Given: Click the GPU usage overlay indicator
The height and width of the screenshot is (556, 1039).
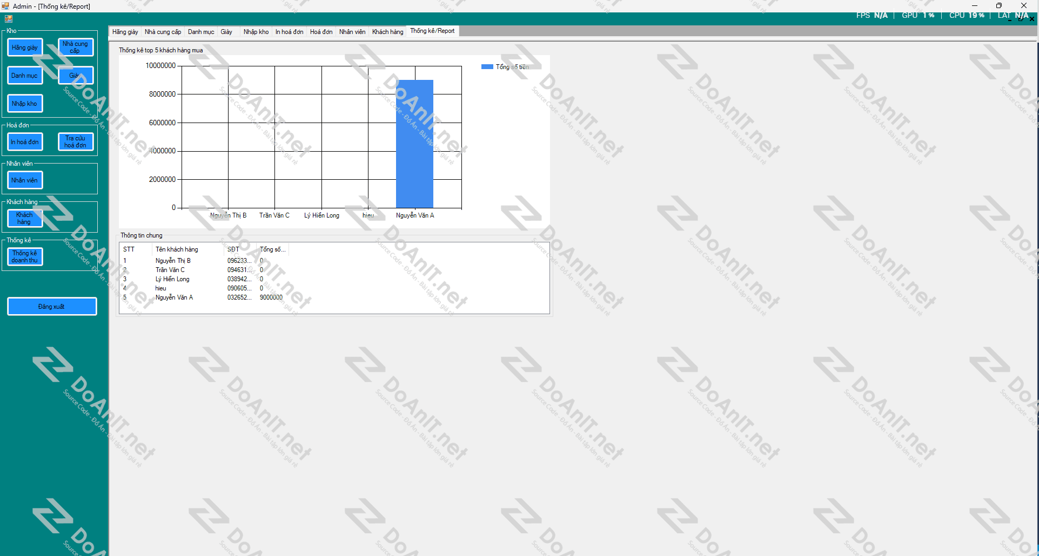Looking at the screenshot, I should 918,15.
